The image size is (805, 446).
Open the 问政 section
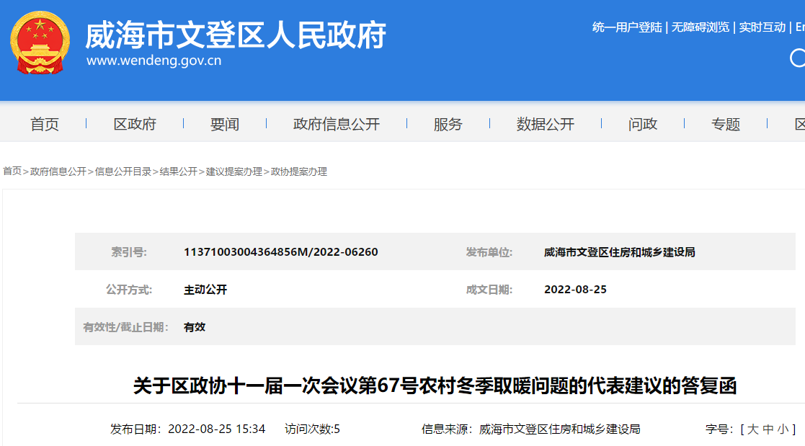(x=641, y=123)
